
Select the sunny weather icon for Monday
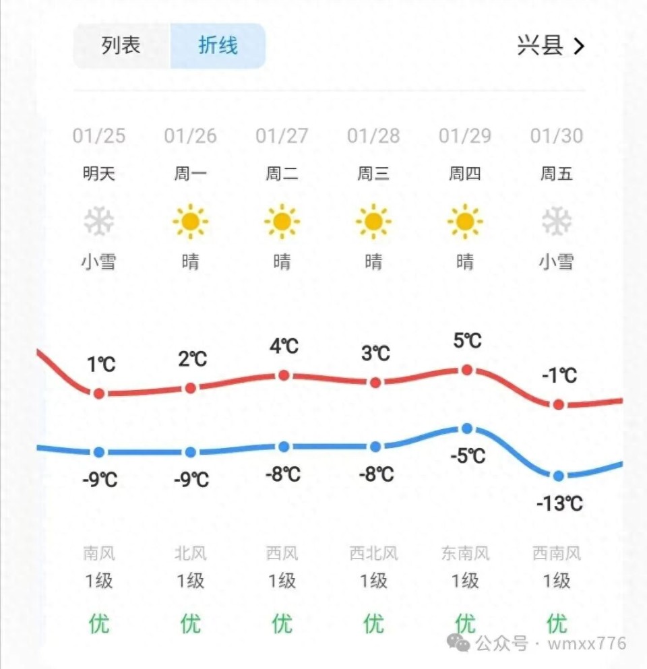[191, 220]
